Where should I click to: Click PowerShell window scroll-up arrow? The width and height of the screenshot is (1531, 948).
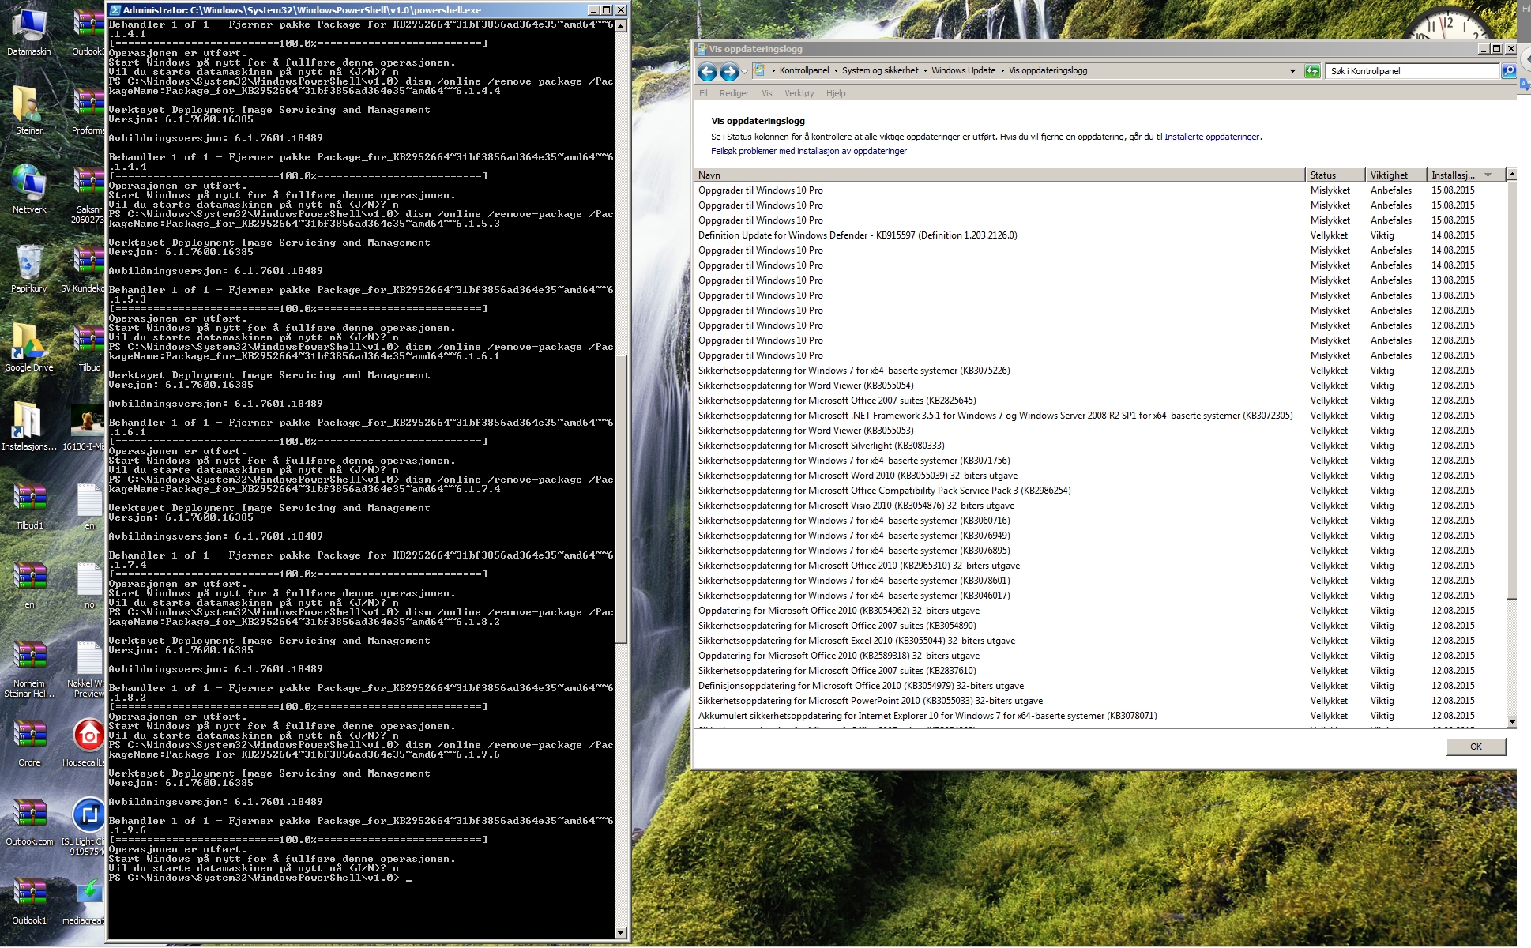point(621,26)
